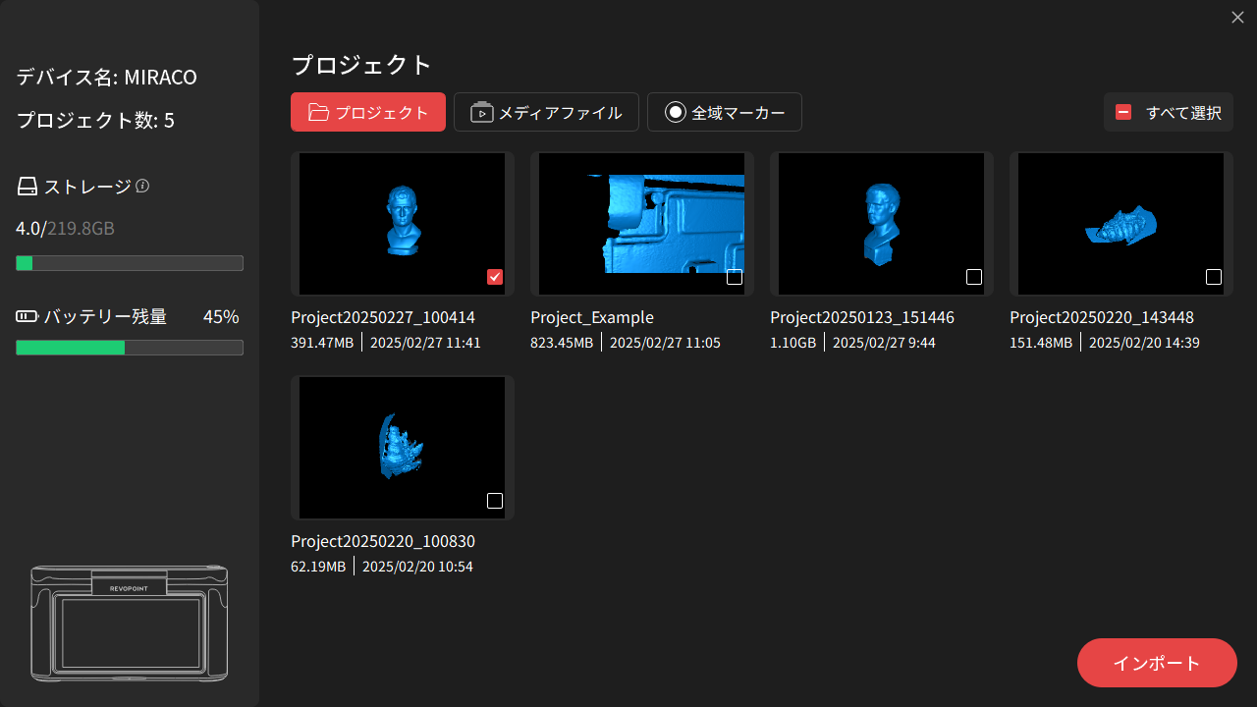
Task: Click the storage usage progress bar
Action: pos(130,263)
